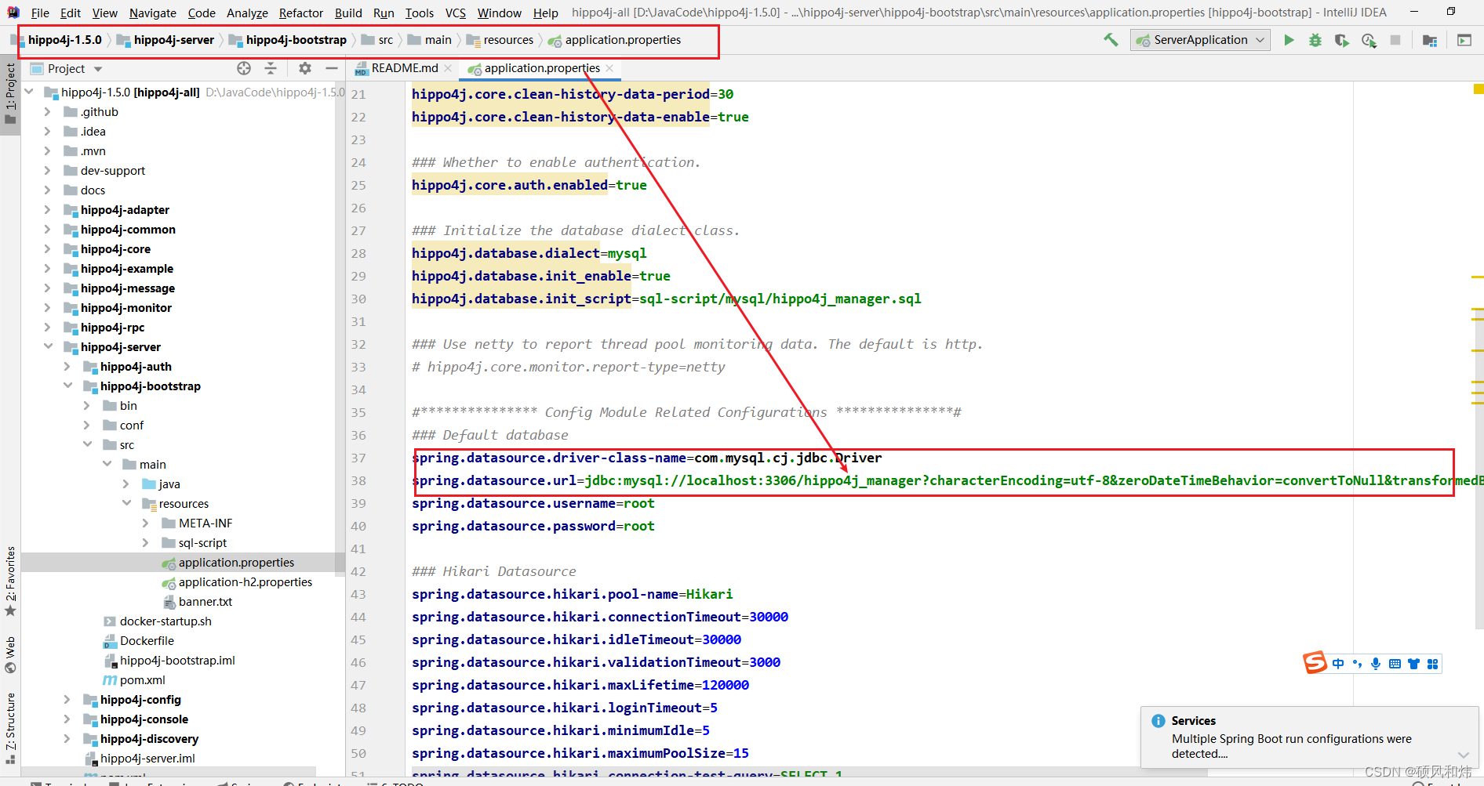Screen dimensions: 1484x786
Task: Click the Build project hammer icon
Action: pos(1111,40)
